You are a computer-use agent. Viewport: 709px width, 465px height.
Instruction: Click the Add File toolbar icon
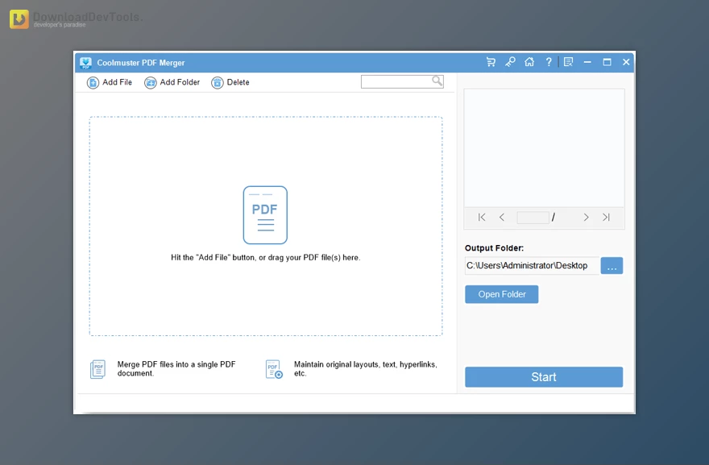coord(95,82)
